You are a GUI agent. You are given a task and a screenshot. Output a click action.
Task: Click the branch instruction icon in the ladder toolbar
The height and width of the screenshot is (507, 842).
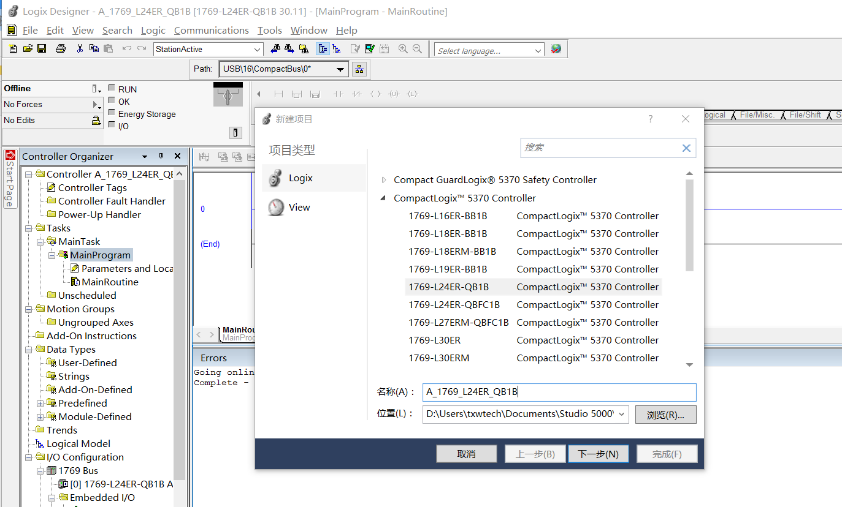point(296,94)
